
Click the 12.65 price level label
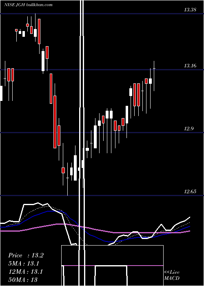click(190, 192)
